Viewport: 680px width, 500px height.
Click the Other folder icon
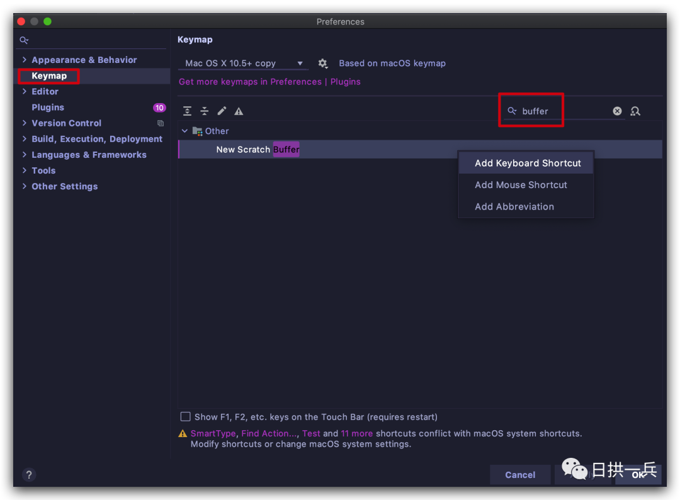[197, 131]
